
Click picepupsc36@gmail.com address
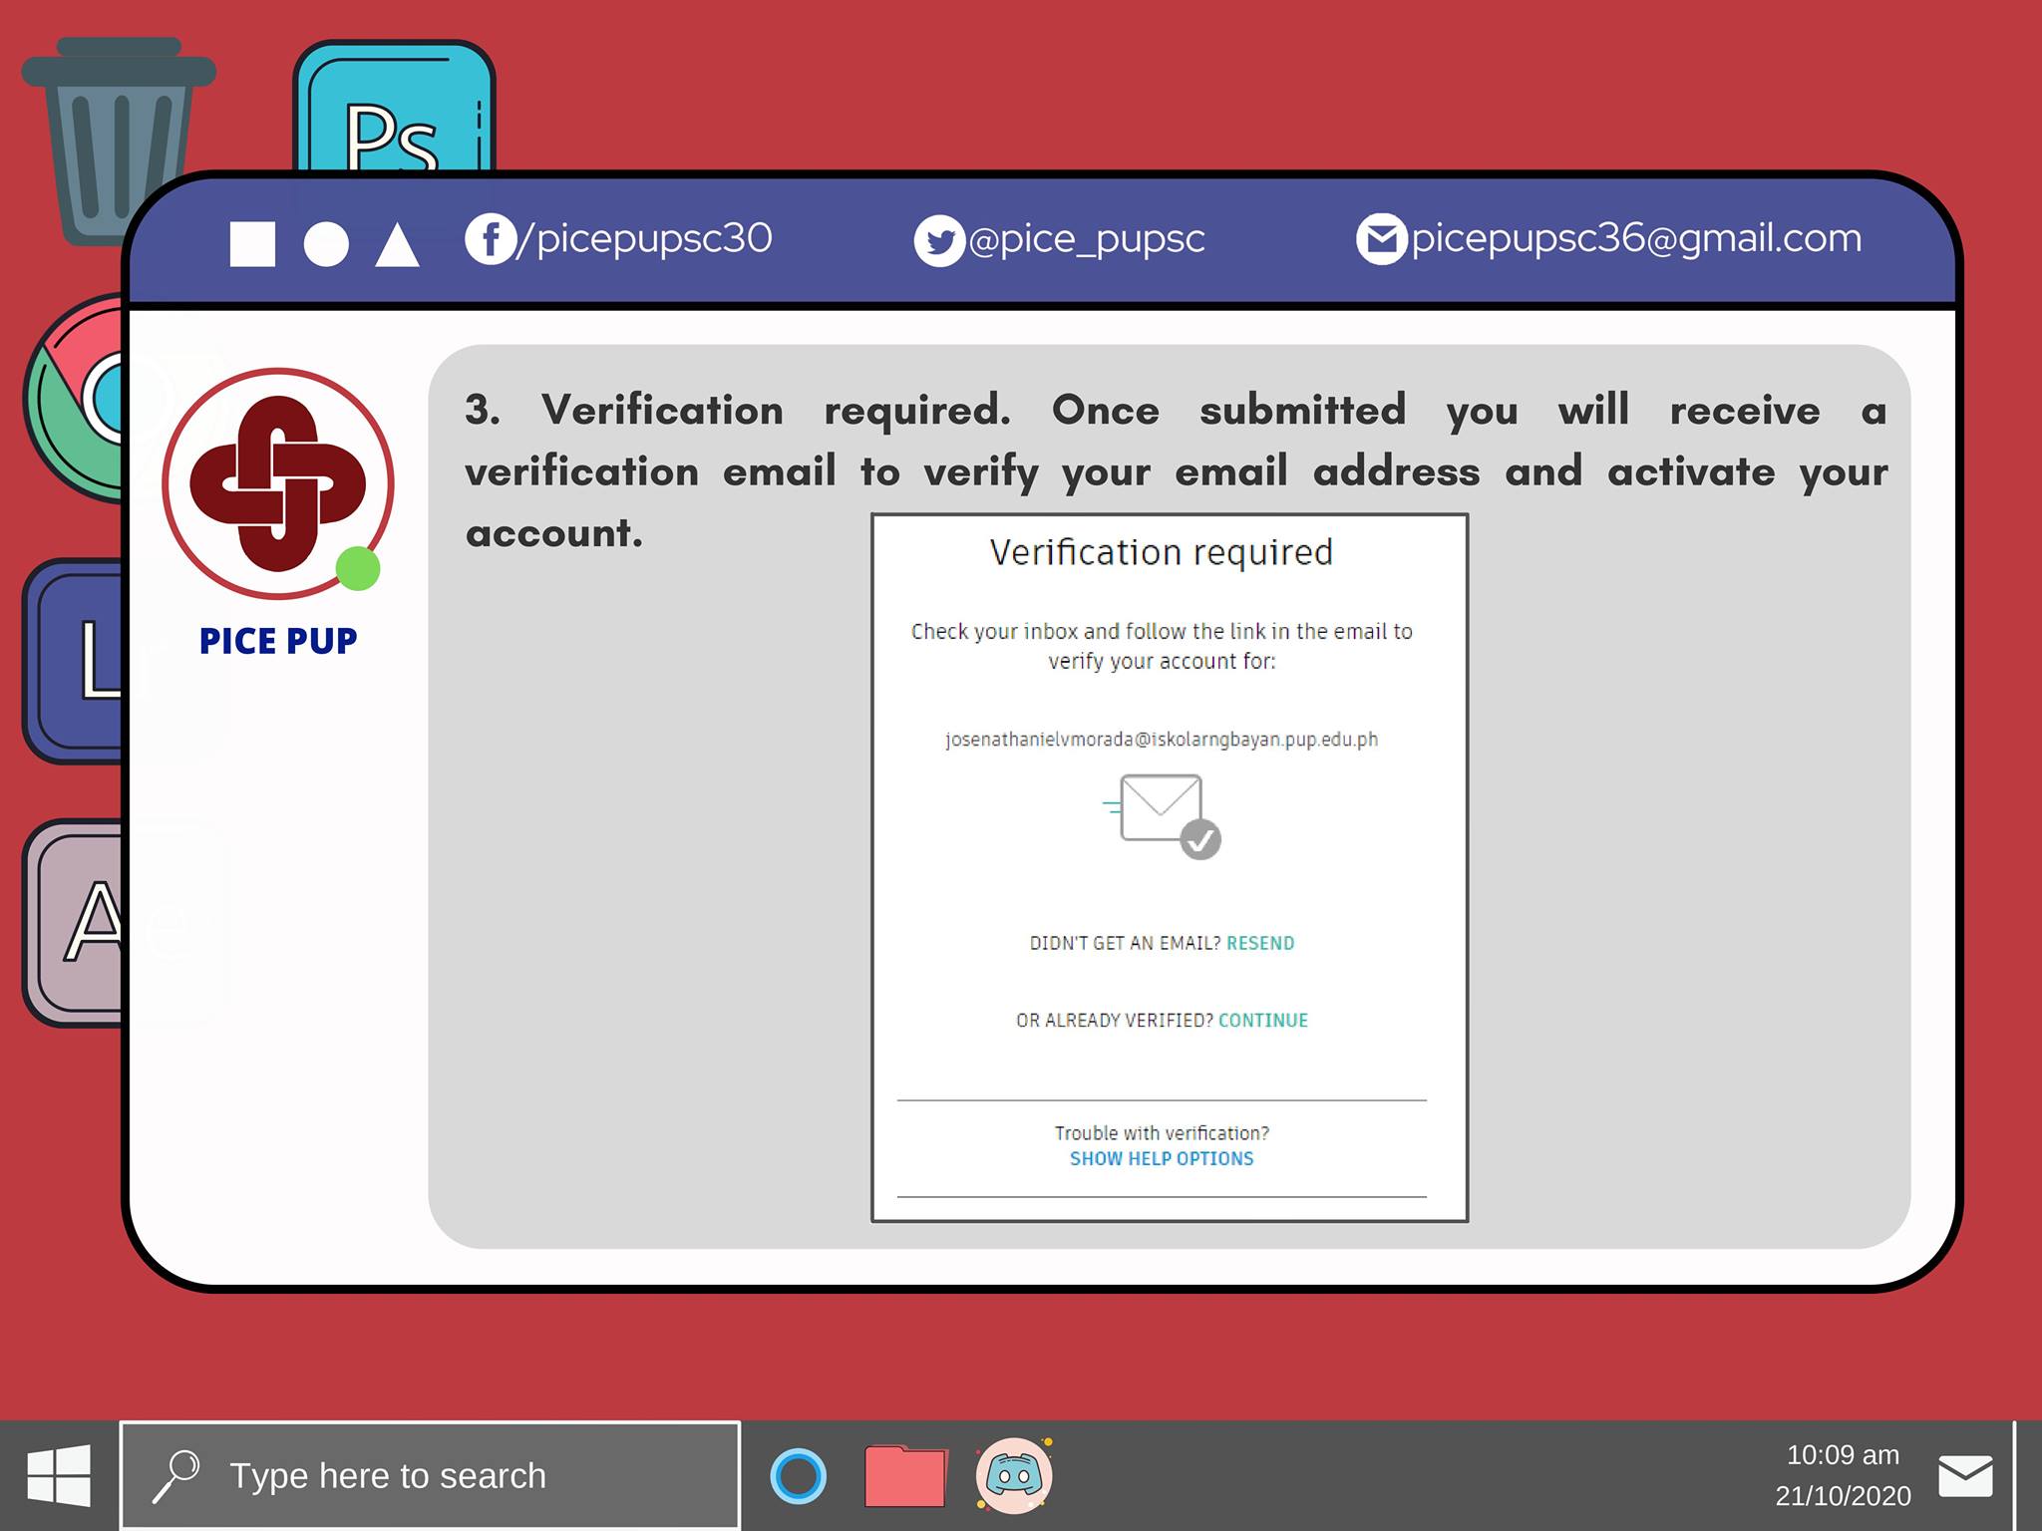coord(1636,239)
